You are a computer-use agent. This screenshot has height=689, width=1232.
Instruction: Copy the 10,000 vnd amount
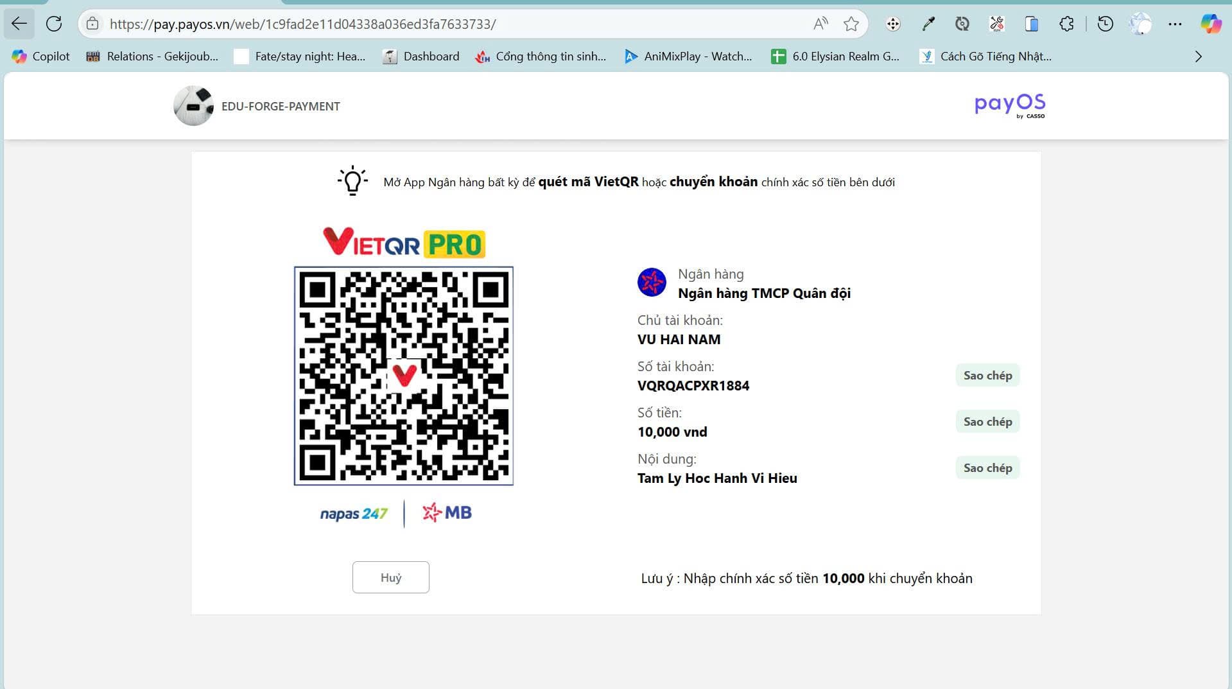click(987, 422)
